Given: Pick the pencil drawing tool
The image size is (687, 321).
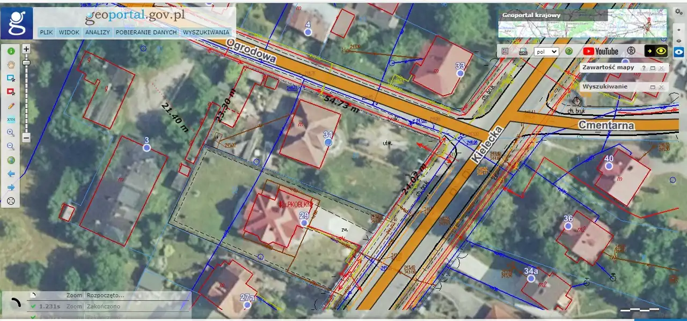Looking at the screenshot, I should [11, 106].
